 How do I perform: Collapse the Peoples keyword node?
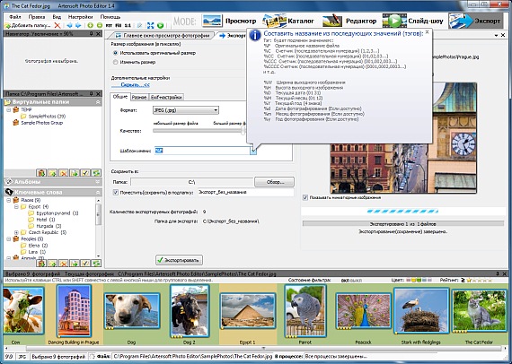pyautogui.click(x=9, y=238)
